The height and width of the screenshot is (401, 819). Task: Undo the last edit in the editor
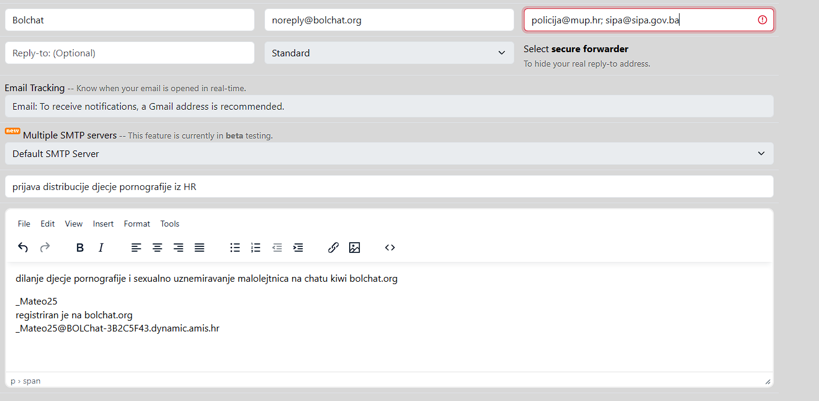coord(23,248)
